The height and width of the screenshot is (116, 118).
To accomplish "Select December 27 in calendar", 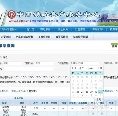I will coord(82,92).
